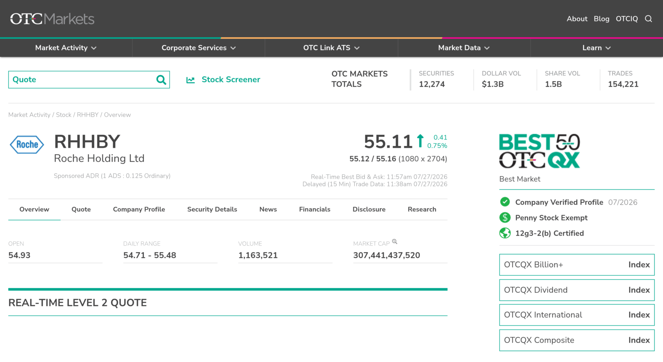Click the daily range 54.71 - 55.48
The width and height of the screenshot is (663, 362).
(x=150, y=255)
